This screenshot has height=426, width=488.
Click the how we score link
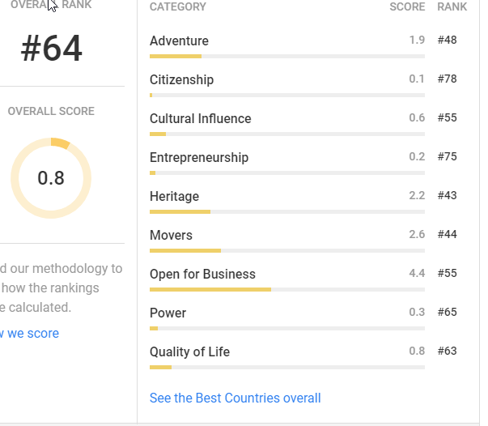tap(30, 333)
